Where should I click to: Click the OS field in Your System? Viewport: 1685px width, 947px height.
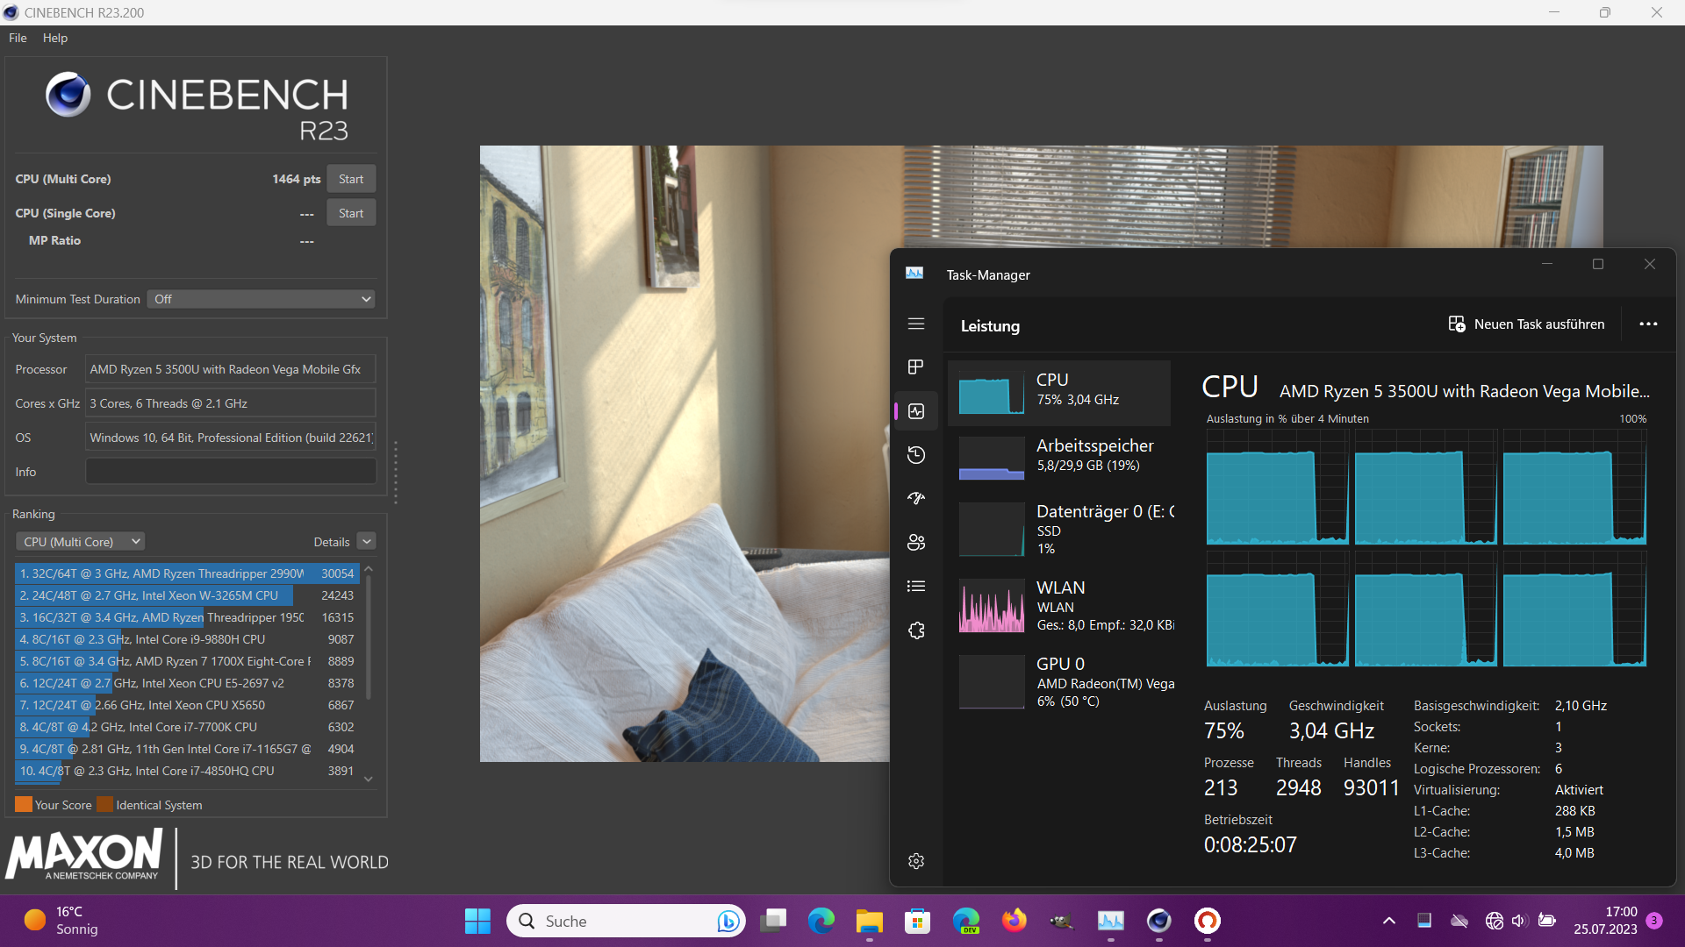coord(231,438)
